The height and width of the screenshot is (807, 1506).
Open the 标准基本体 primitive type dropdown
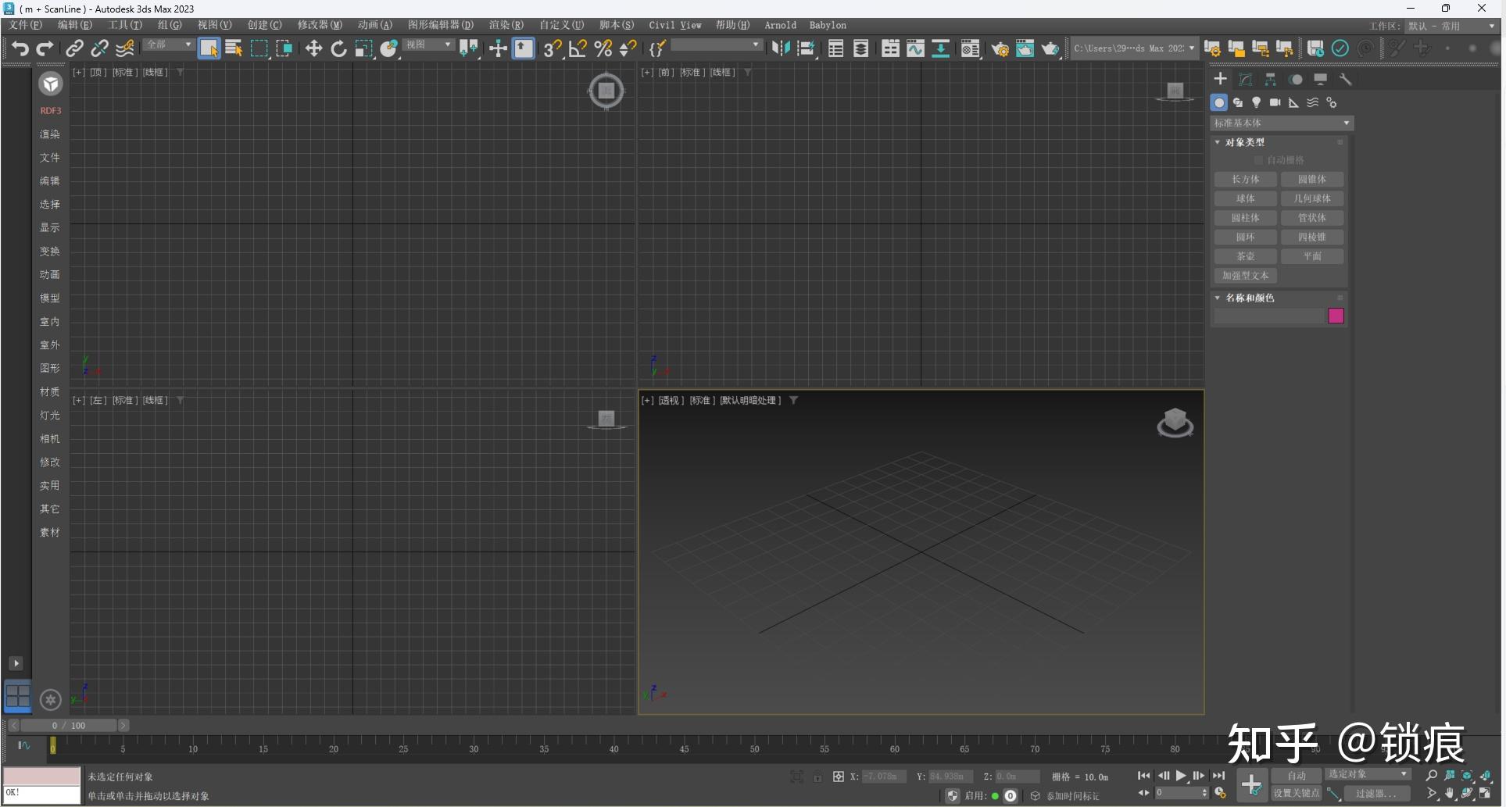tap(1281, 123)
